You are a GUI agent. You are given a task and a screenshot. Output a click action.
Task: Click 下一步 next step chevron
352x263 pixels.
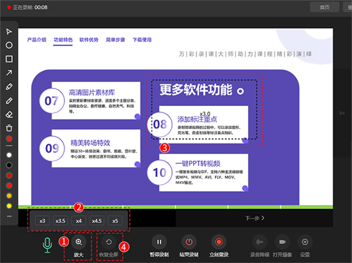(x=255, y=218)
